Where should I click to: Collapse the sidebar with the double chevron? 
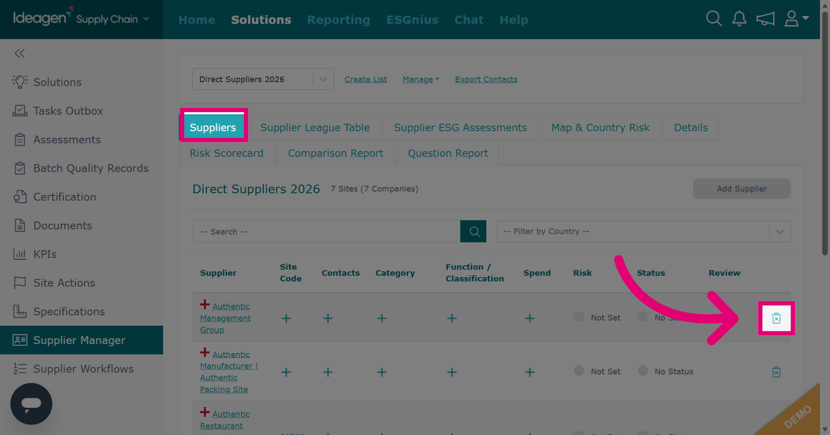pos(19,54)
